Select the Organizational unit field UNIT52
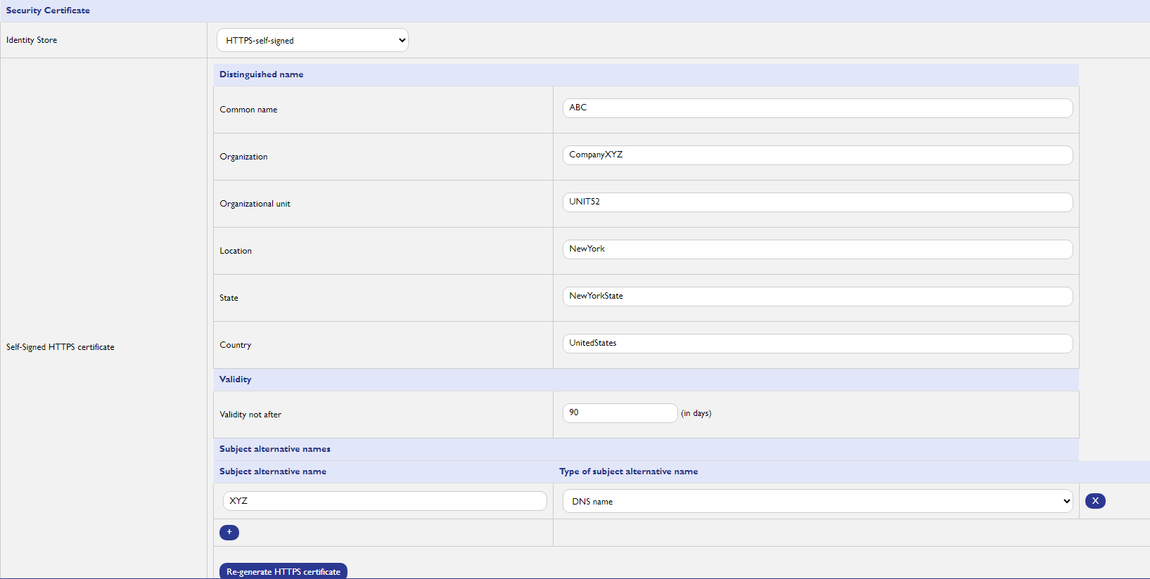 click(x=817, y=202)
